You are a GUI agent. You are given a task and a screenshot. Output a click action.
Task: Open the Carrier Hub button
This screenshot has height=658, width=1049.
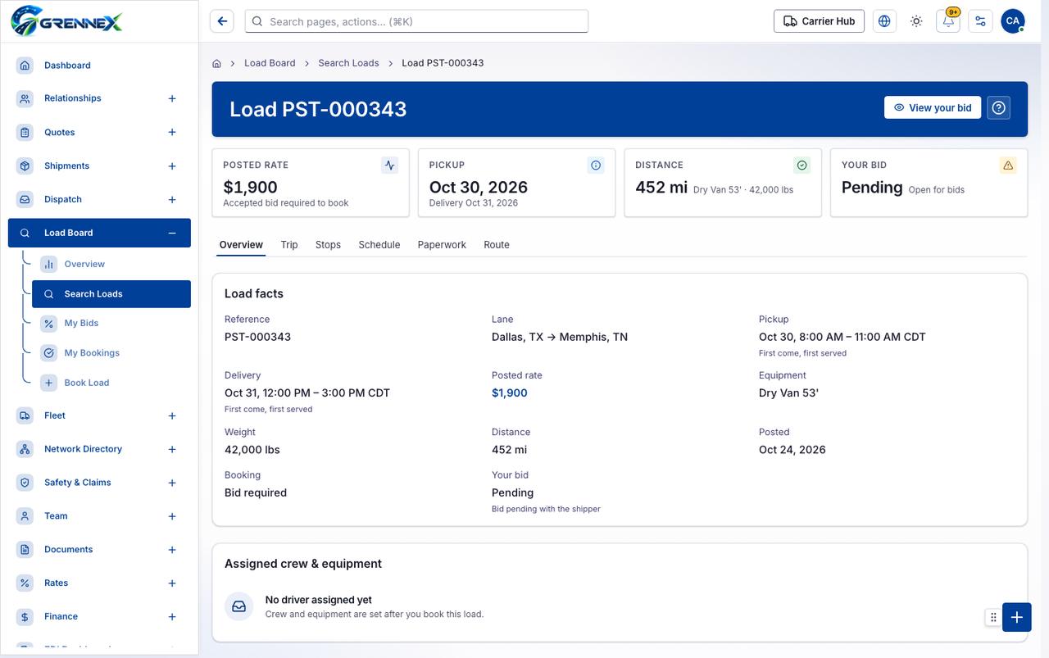[820, 21]
